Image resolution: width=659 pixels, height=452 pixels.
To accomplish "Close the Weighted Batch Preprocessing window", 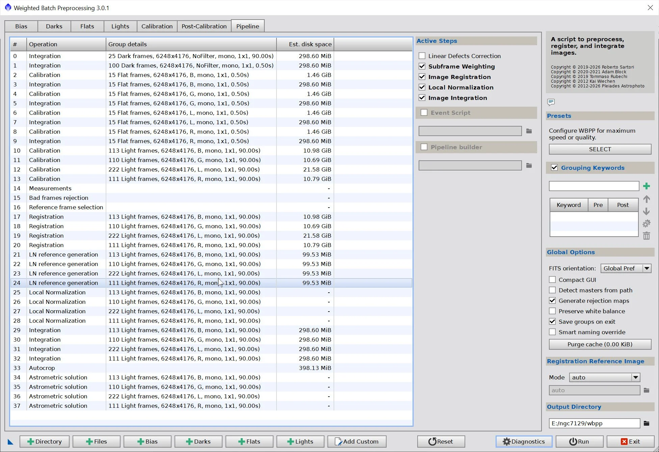I will pyautogui.click(x=650, y=8).
